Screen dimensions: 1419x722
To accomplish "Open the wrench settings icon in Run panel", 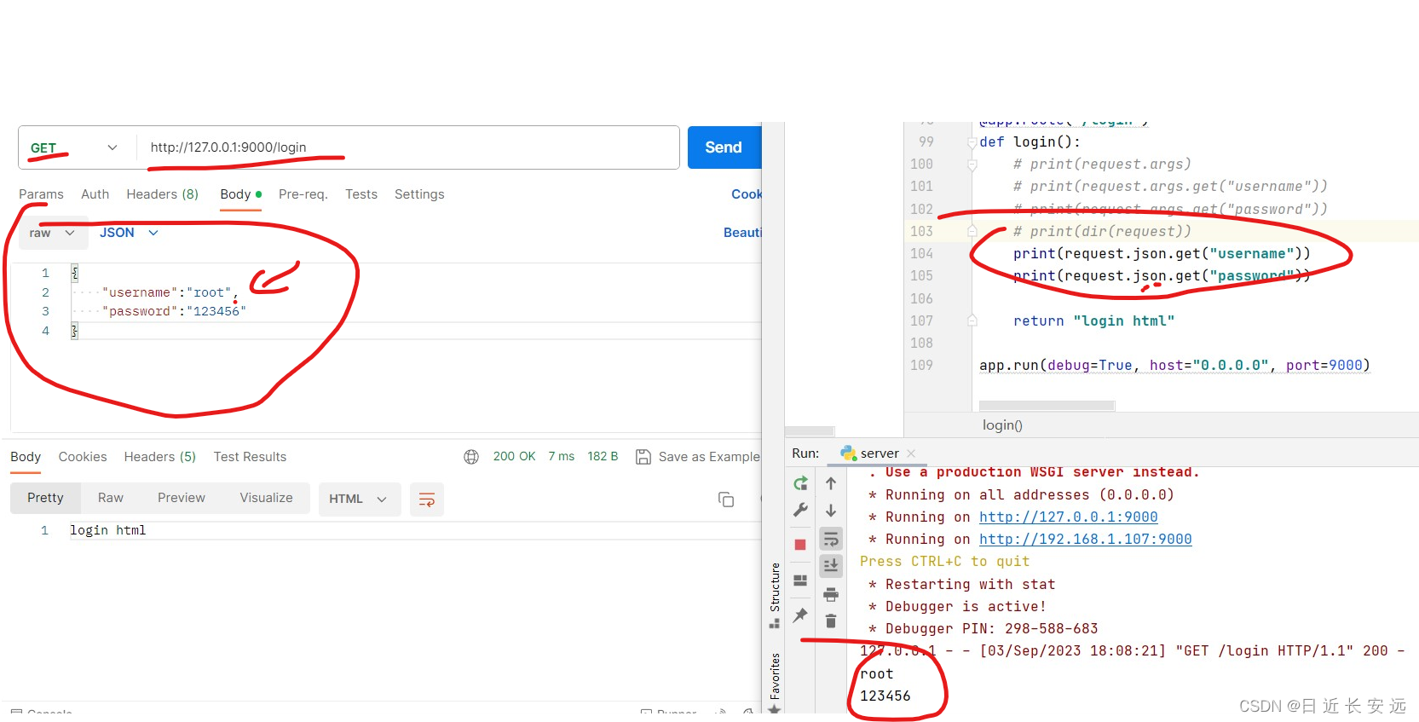I will pyautogui.click(x=800, y=510).
